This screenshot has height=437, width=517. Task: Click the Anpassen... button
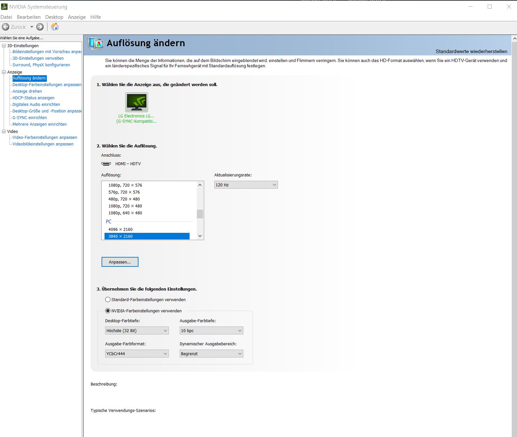(120, 262)
